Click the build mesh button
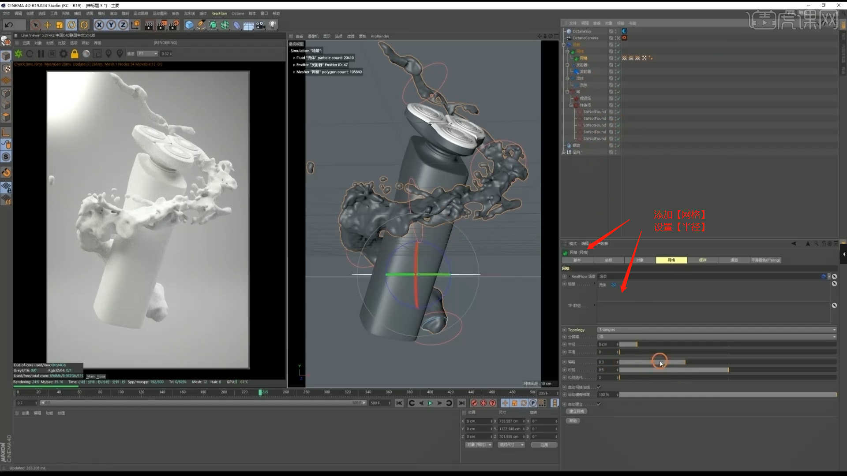 (x=576, y=411)
